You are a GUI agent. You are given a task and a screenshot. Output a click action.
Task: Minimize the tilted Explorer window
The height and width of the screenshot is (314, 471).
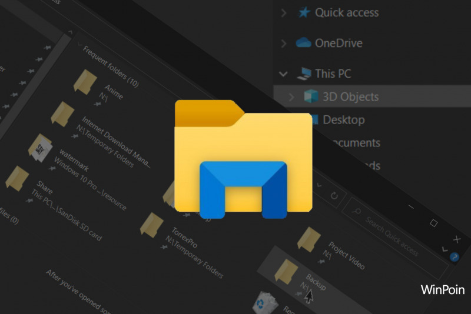[x=411, y=207]
